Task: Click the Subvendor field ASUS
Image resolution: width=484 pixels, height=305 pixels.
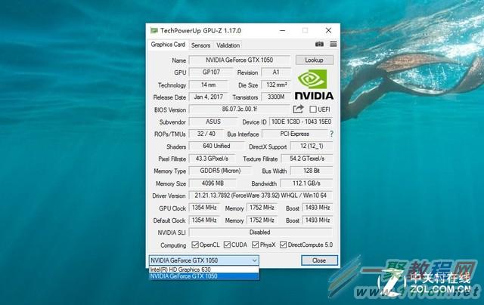Action: (x=213, y=122)
